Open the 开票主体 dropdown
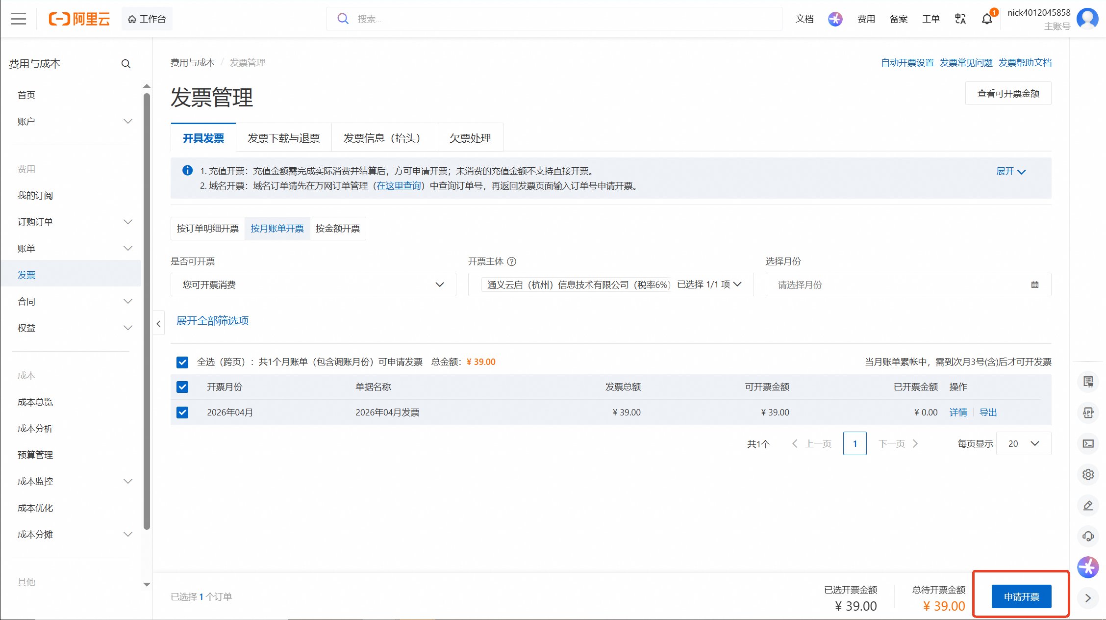Viewport: 1106px width, 620px height. [x=611, y=284]
